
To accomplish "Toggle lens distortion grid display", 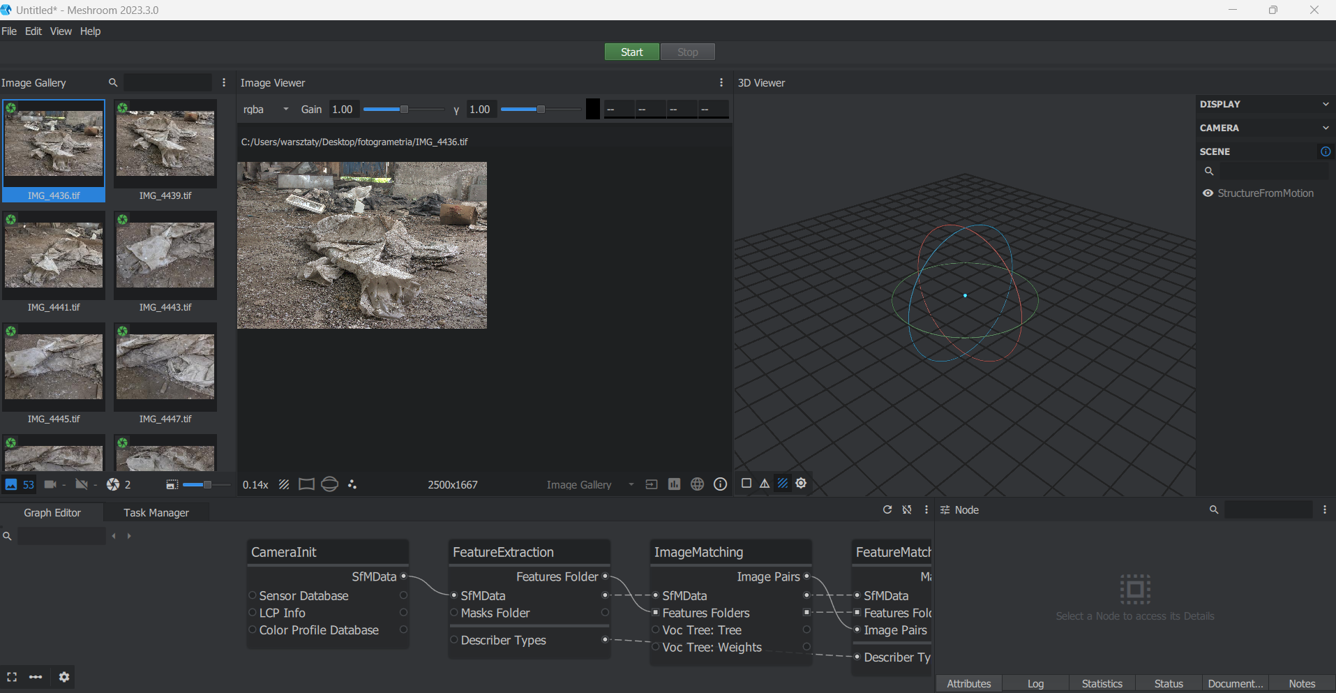I will 306,484.
